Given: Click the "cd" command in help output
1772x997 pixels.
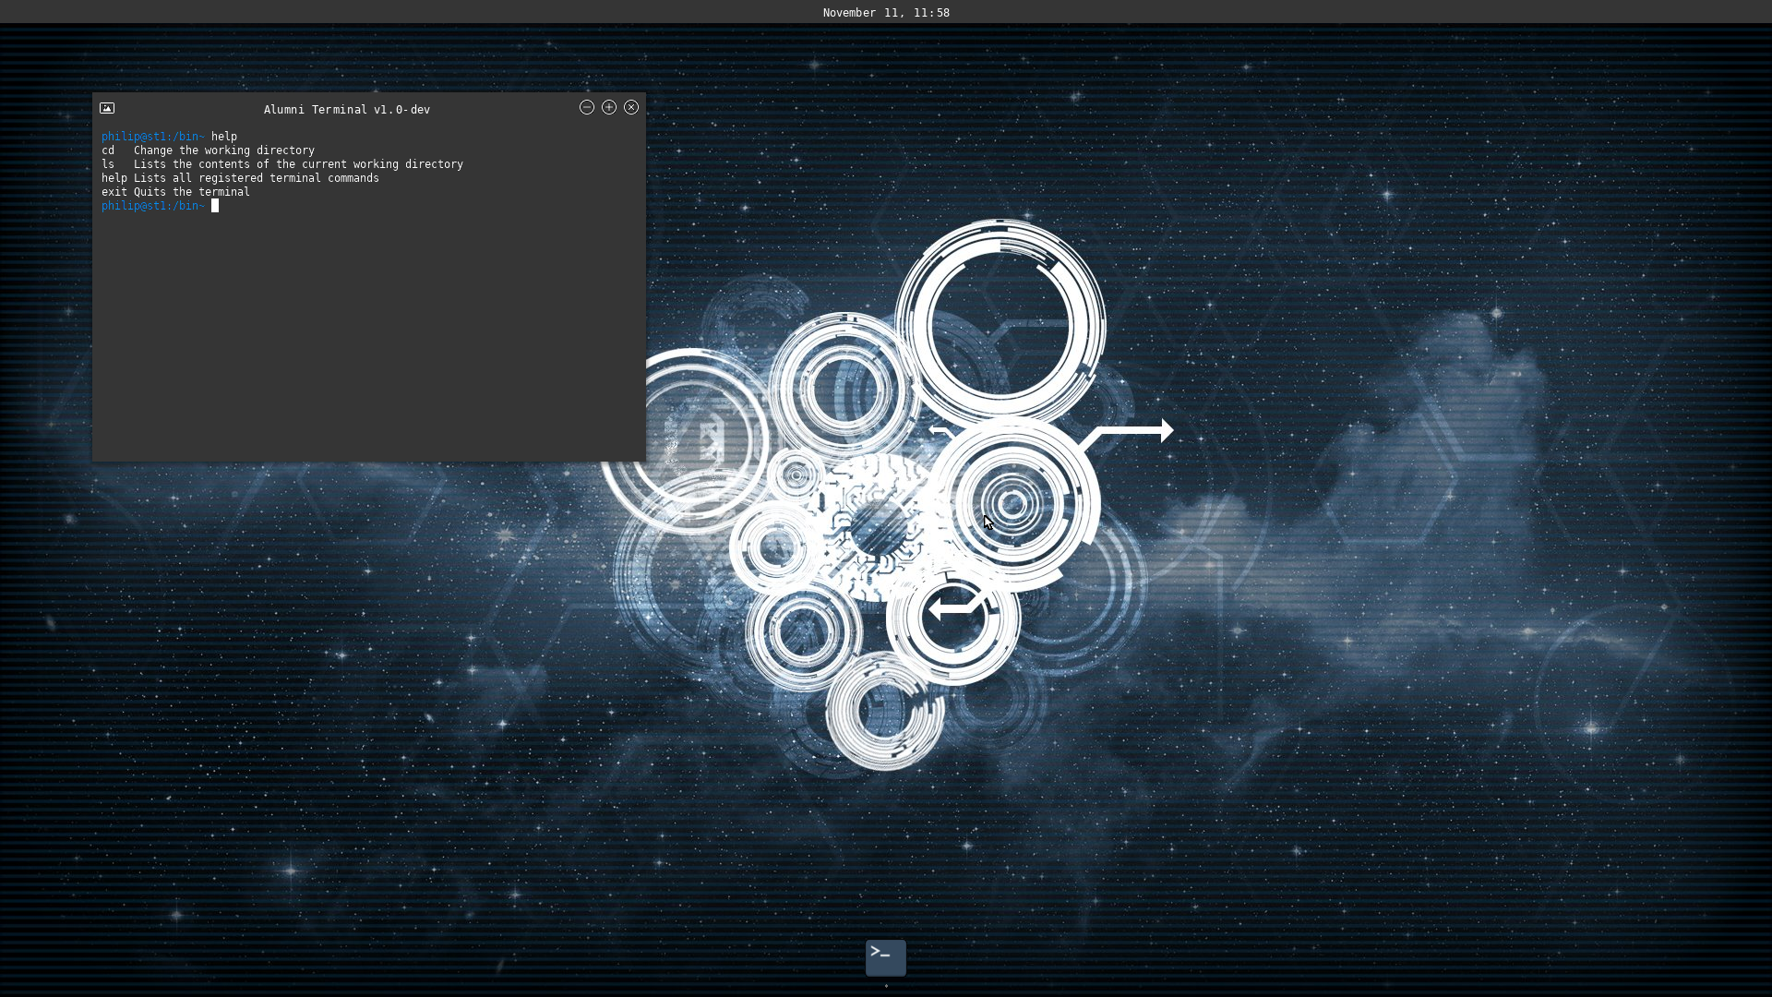Looking at the screenshot, I should click(108, 150).
